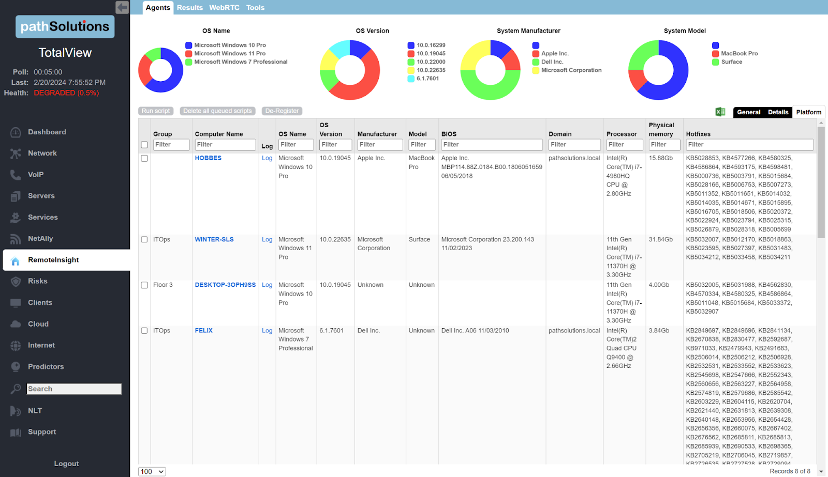
Task: Select the Predictors sidebar icon
Action: [x=16, y=366]
